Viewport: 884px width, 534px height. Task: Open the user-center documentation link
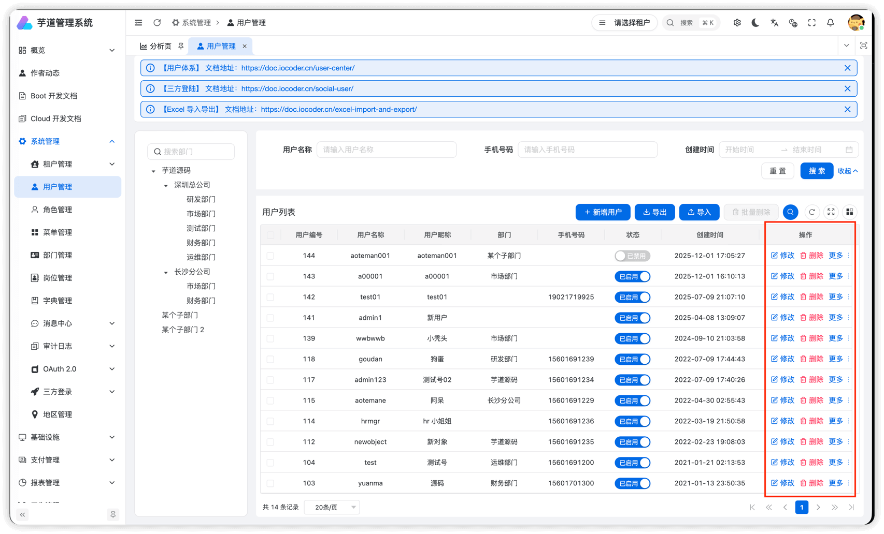[298, 68]
